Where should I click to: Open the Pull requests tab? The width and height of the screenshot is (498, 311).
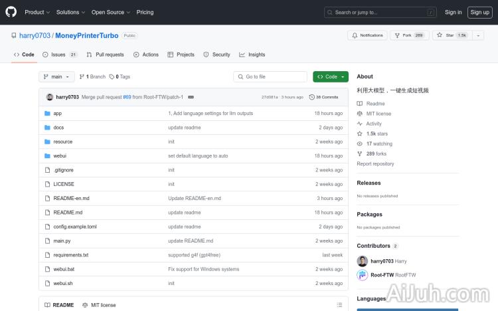point(105,54)
